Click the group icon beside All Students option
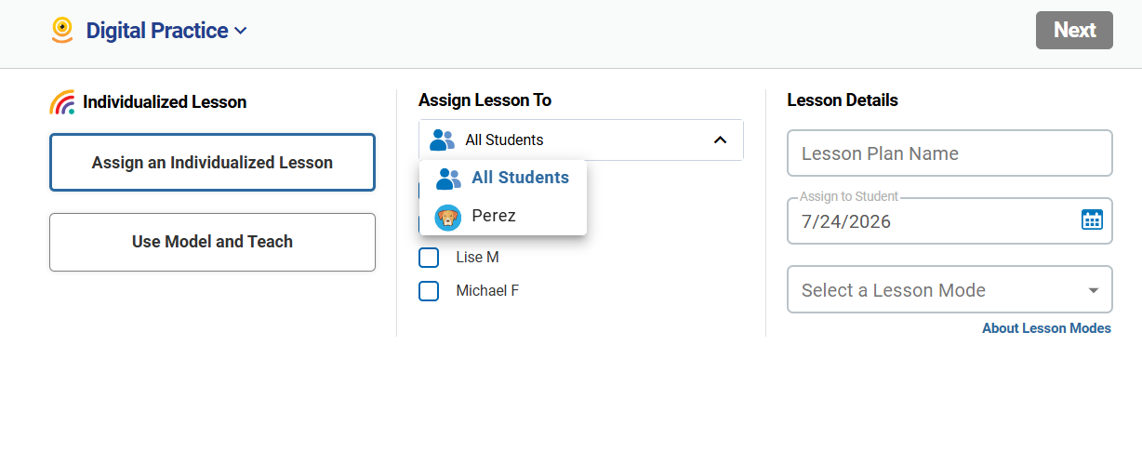 448,178
